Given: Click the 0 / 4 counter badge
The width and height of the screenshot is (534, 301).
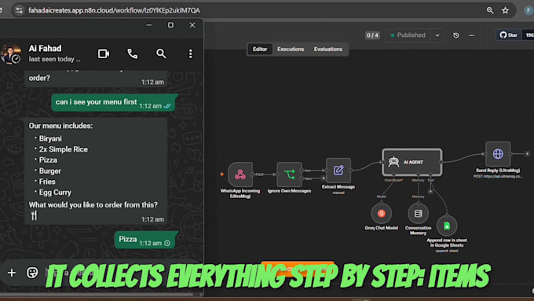Looking at the screenshot, I should coord(372,35).
